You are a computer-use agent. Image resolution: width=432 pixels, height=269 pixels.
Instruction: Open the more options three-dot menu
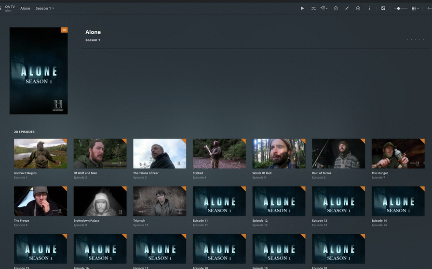click(x=369, y=8)
